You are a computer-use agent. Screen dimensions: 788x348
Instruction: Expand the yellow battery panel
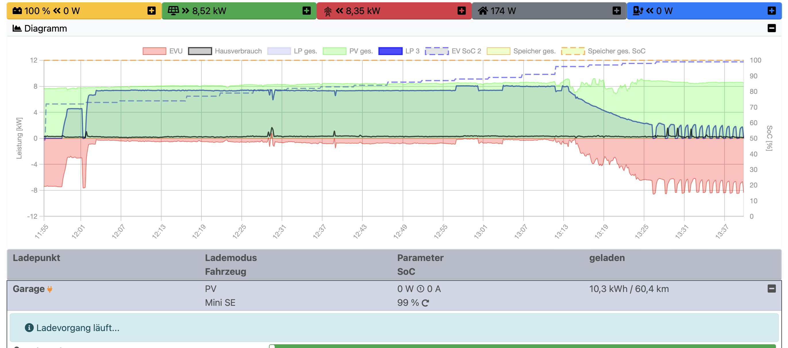(151, 11)
